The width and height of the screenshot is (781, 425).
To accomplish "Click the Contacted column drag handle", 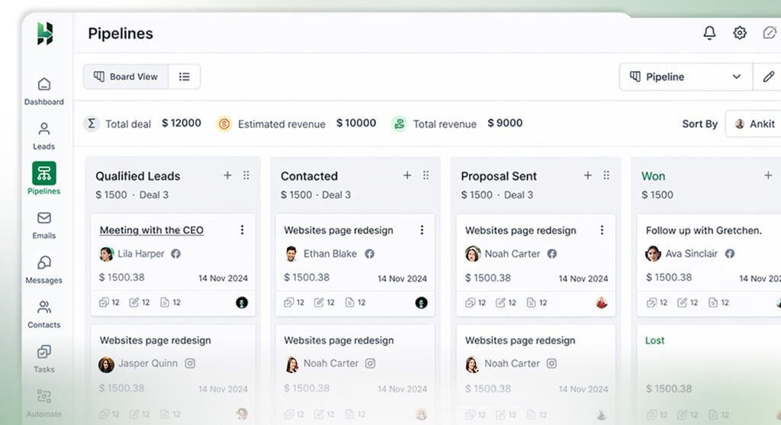I will point(426,175).
